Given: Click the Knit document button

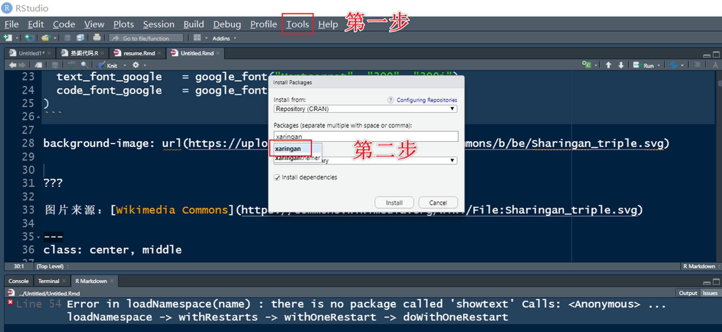Looking at the screenshot, I should click(108, 65).
